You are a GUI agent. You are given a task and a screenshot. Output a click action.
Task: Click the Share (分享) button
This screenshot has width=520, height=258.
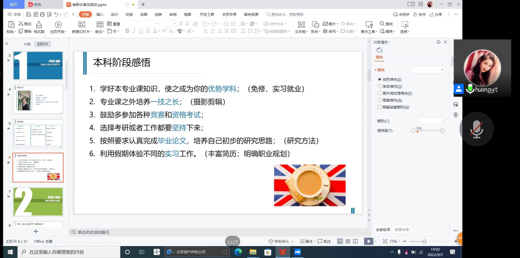click(x=436, y=14)
